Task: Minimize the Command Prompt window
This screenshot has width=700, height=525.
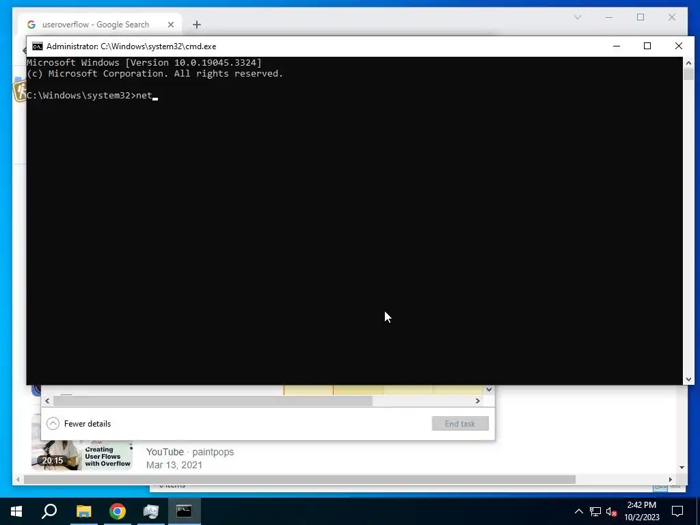Action: pos(617,46)
